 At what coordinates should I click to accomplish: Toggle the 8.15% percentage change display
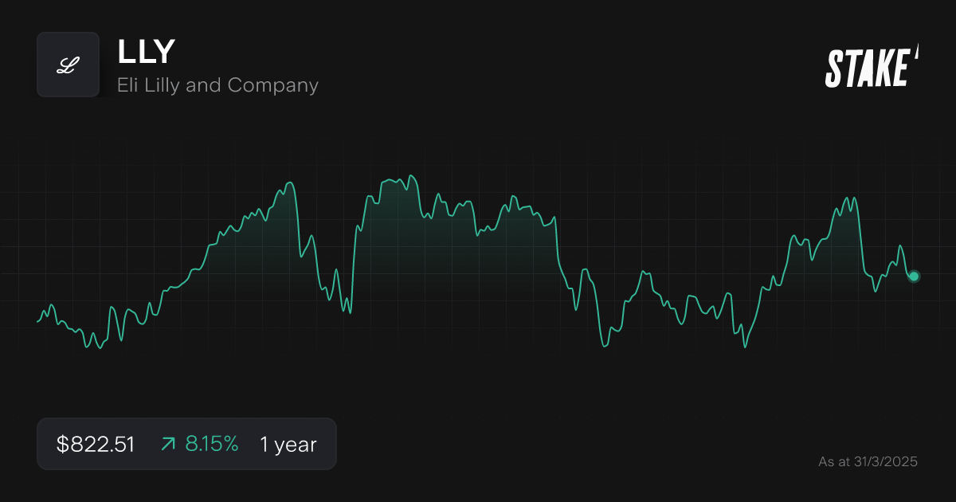pos(212,444)
